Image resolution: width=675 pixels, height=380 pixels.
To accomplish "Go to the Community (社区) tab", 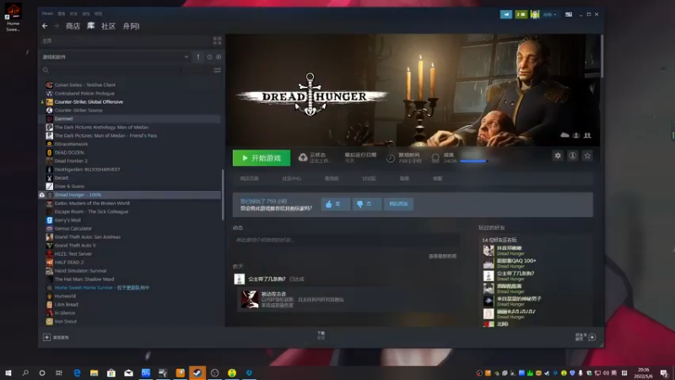I will (x=109, y=26).
